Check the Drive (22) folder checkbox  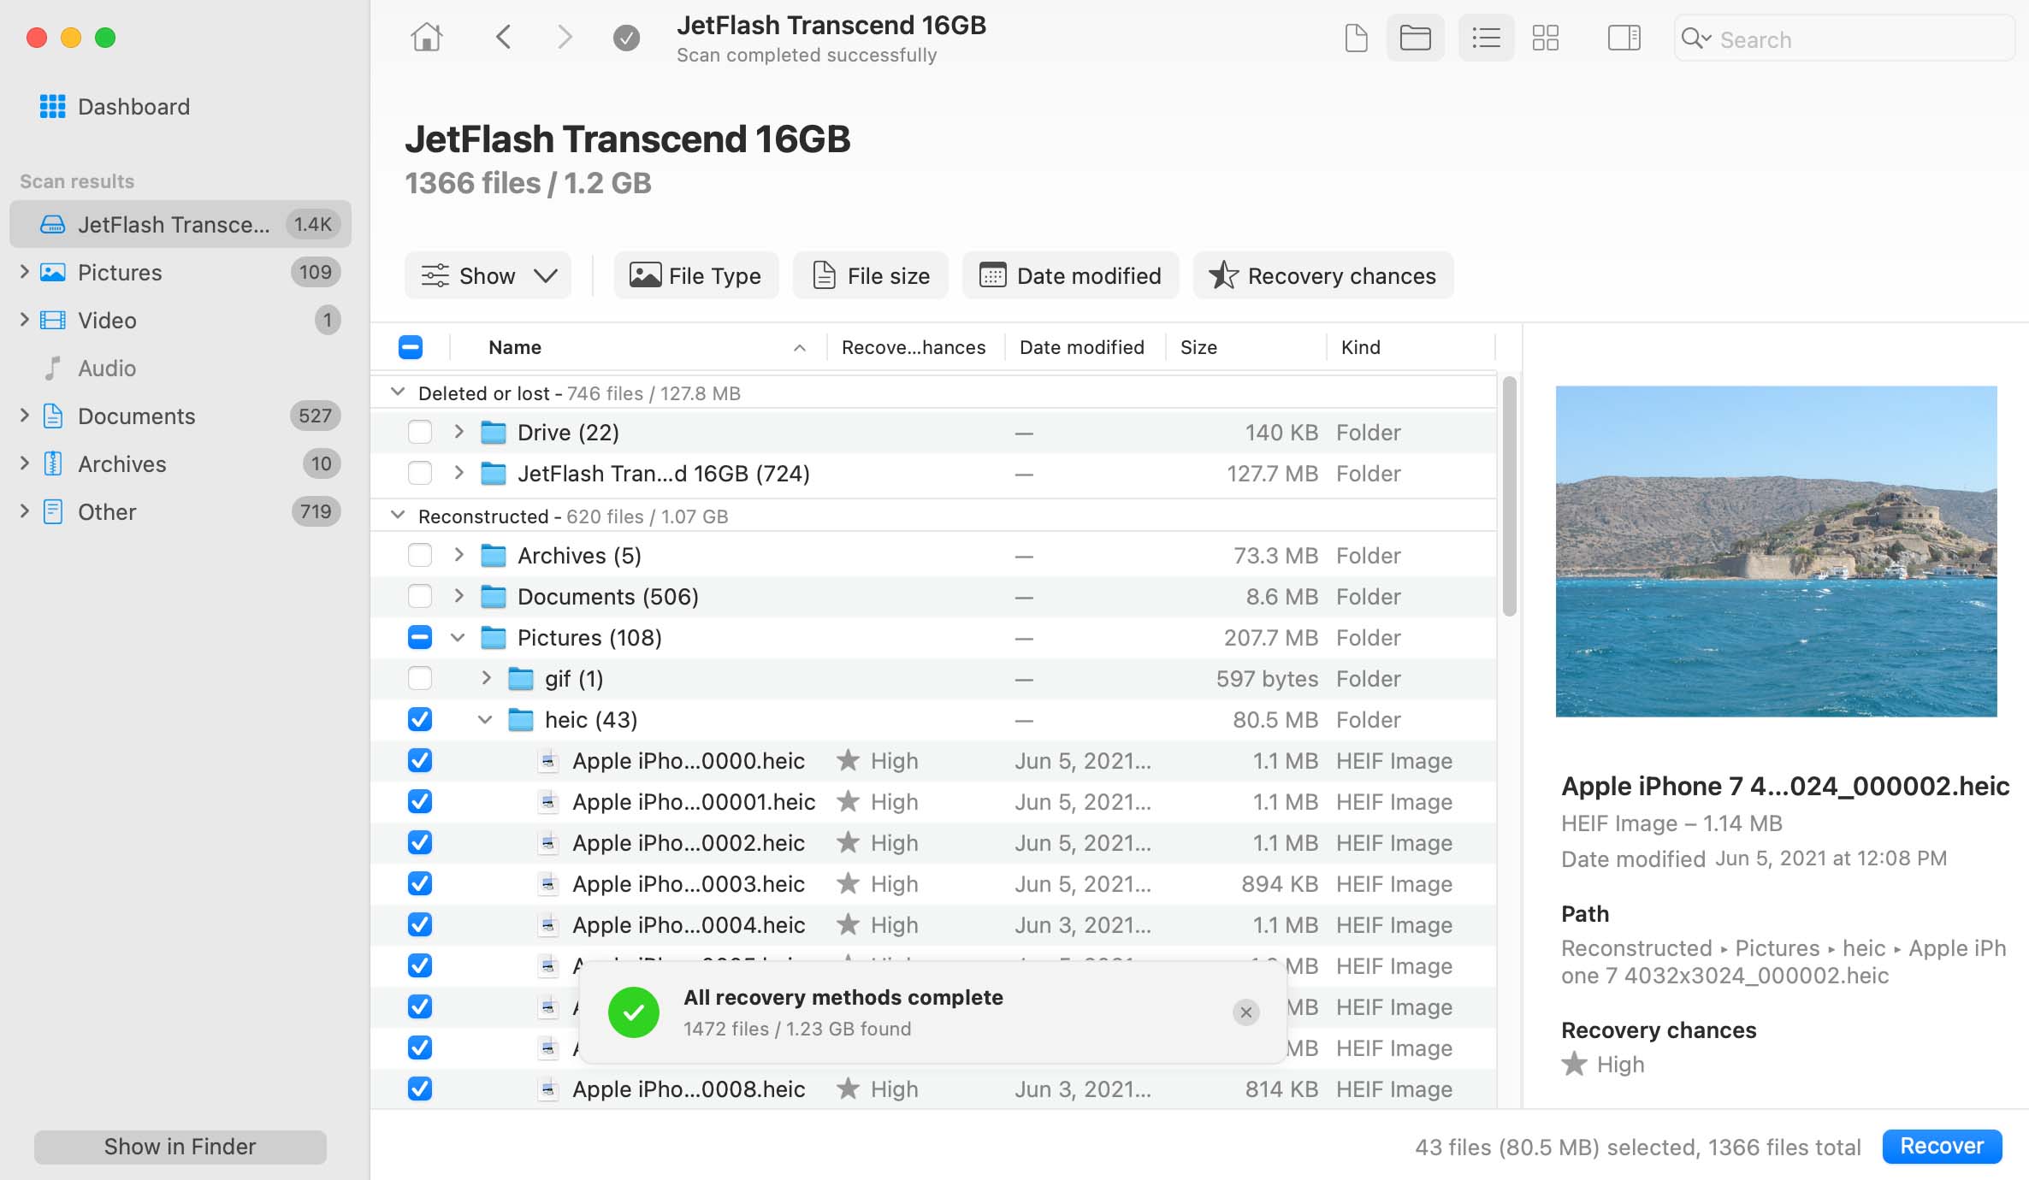(x=420, y=433)
